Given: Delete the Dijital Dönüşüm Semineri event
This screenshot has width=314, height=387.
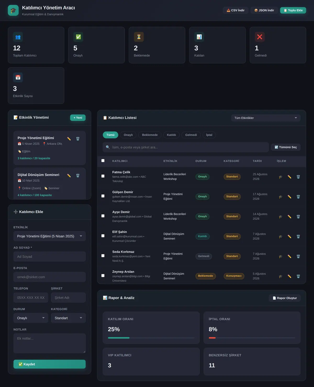Looking at the screenshot, I should (78, 176).
